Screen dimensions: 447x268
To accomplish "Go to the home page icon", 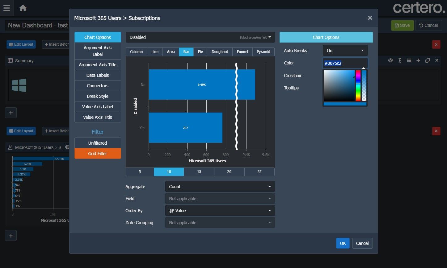I will [23, 8].
